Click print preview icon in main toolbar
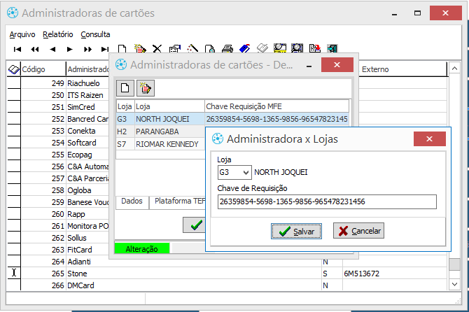 pyautogui.click(x=210, y=49)
